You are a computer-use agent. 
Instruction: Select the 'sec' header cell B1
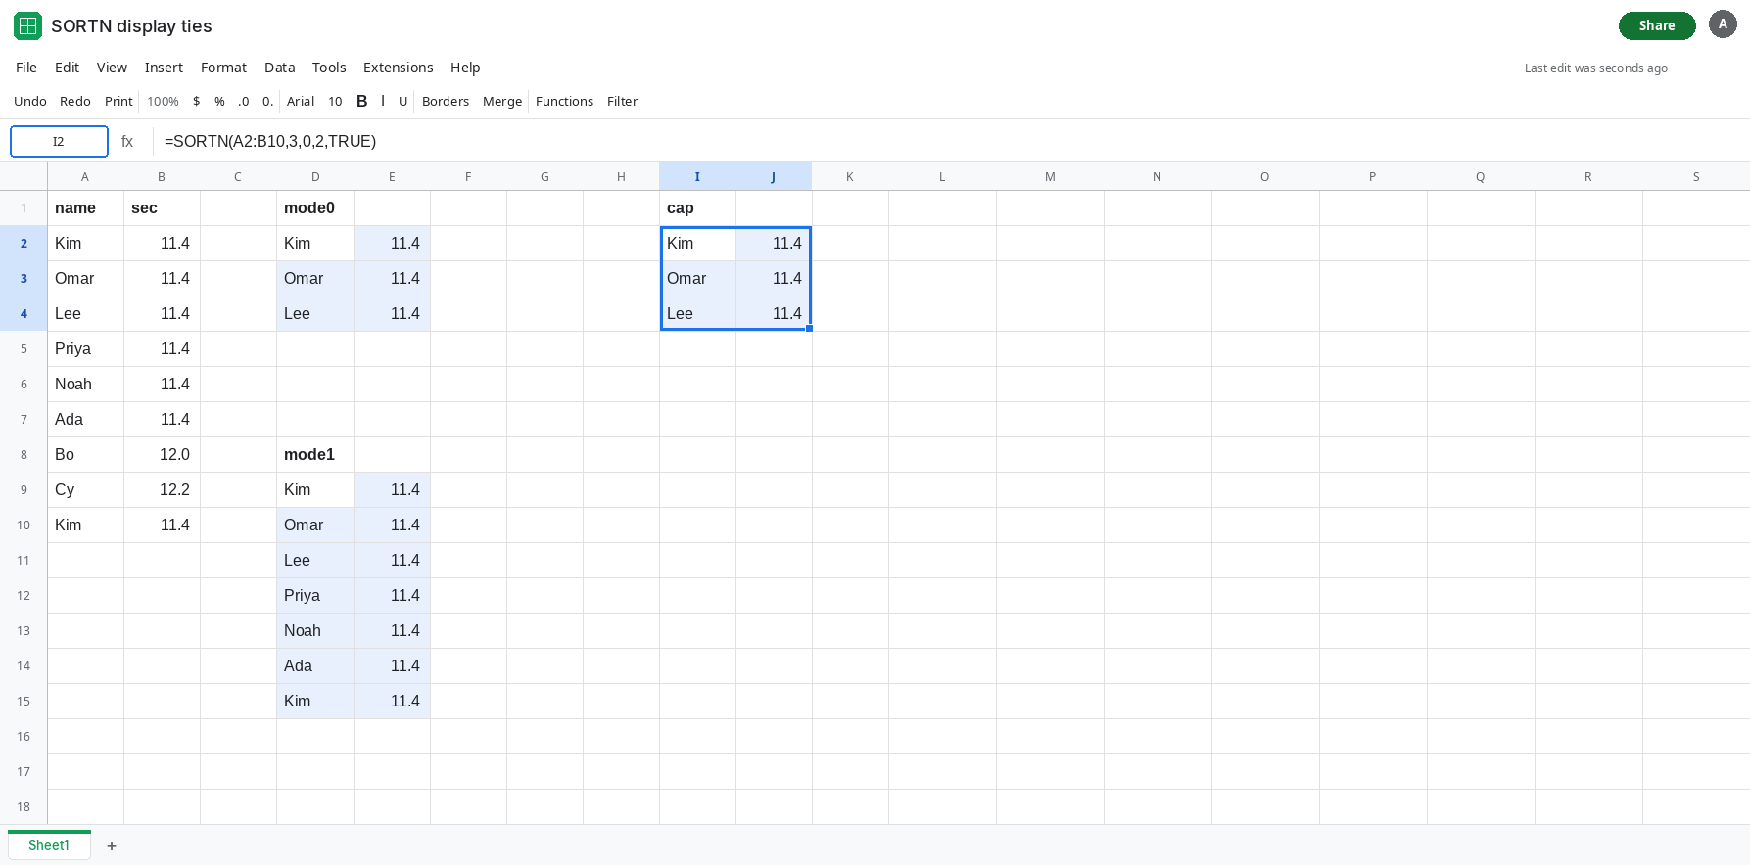point(162,208)
